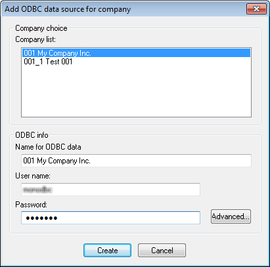The width and height of the screenshot is (270, 267).
Task: Close the dialog with the red X
Action: pyautogui.click(x=256, y=9)
